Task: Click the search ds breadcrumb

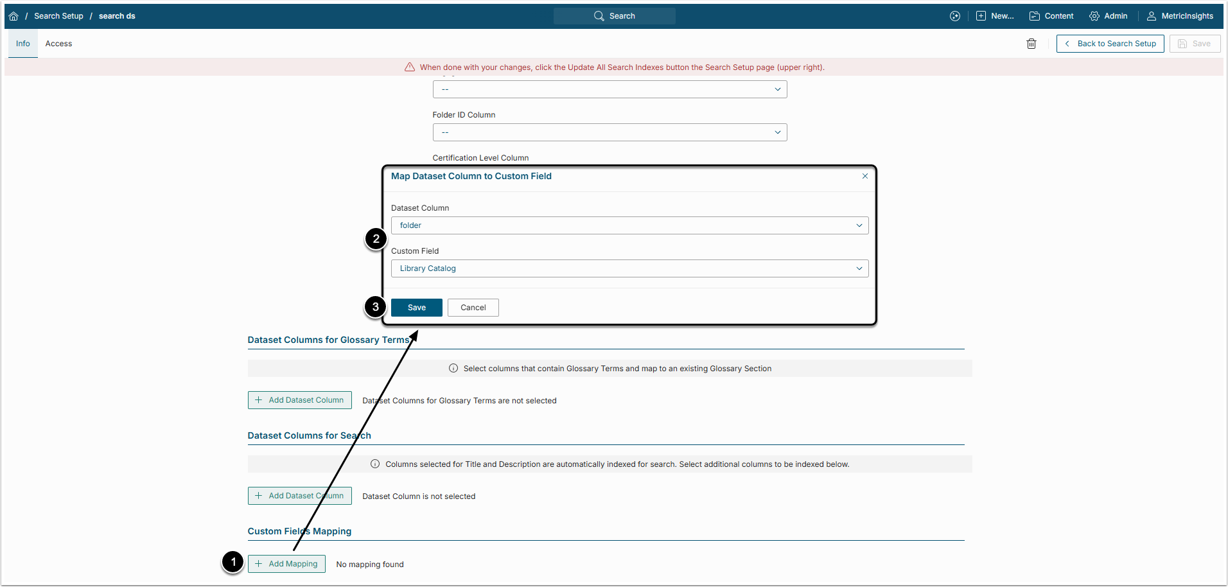Action: coord(117,16)
